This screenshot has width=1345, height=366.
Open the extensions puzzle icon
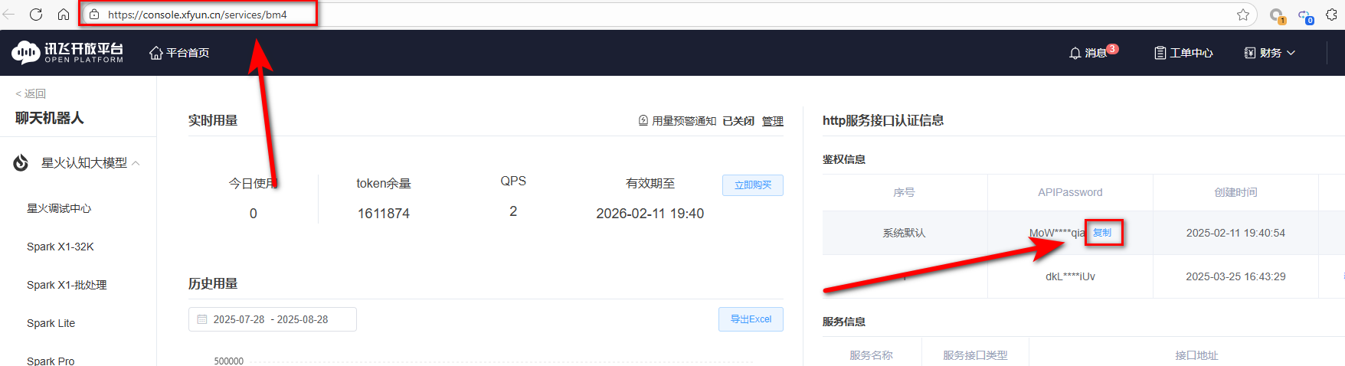(1331, 15)
